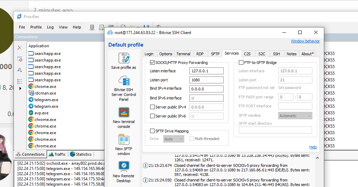The height and width of the screenshot is (187, 358).
Task: Open the Notes tab
Action: coord(291,54)
